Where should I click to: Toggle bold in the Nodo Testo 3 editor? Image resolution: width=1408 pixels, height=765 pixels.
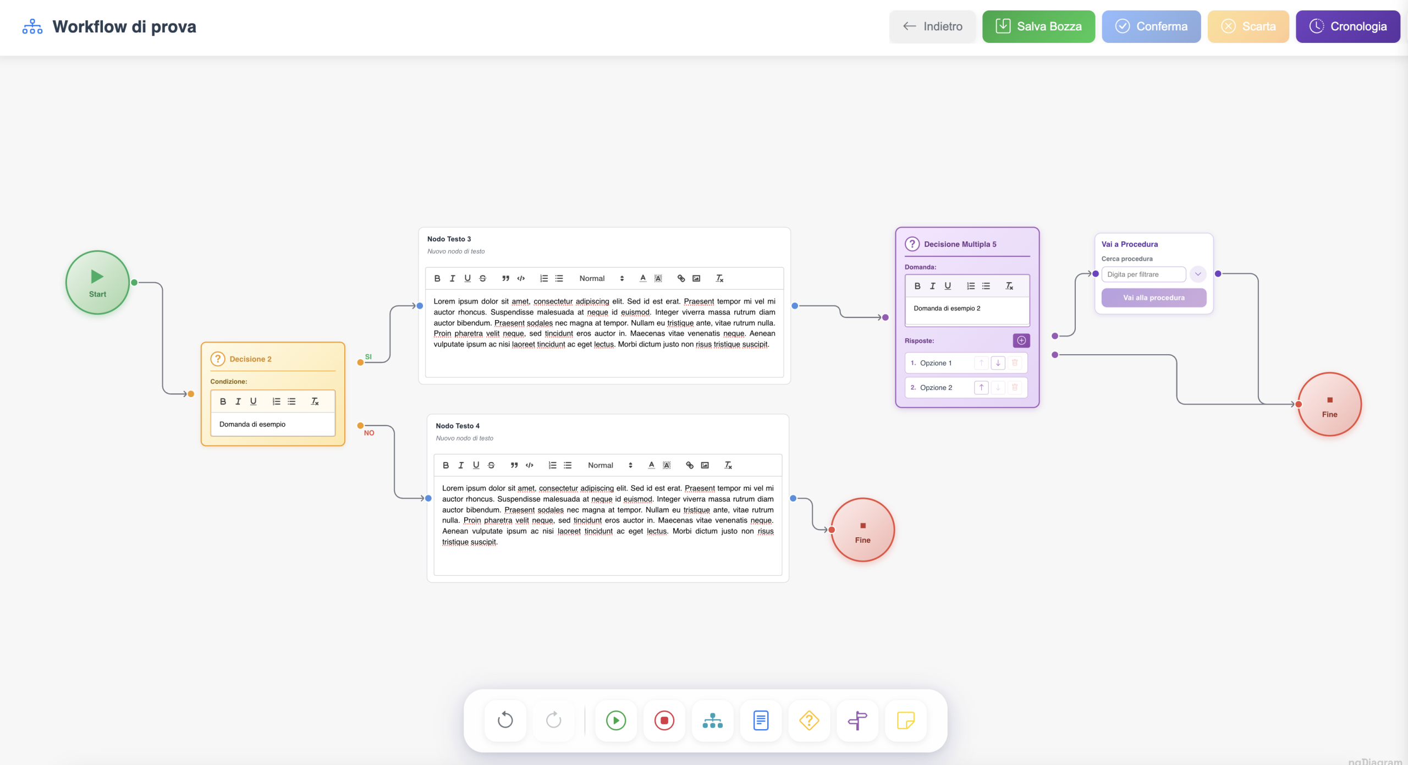coord(437,278)
